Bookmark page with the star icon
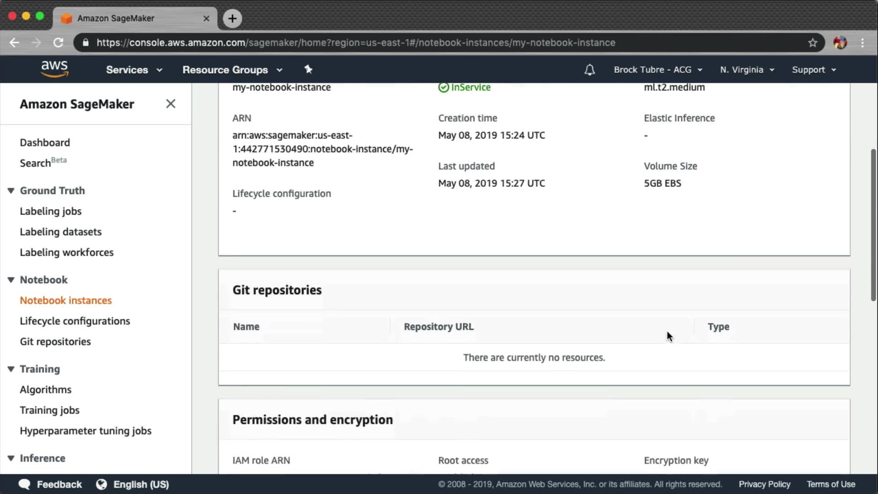The width and height of the screenshot is (878, 494). pyautogui.click(x=813, y=43)
